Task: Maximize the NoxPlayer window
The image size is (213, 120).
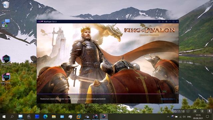Action: 173,22
